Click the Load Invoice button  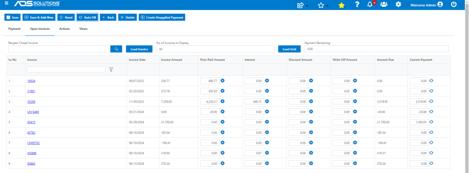tap(139, 49)
